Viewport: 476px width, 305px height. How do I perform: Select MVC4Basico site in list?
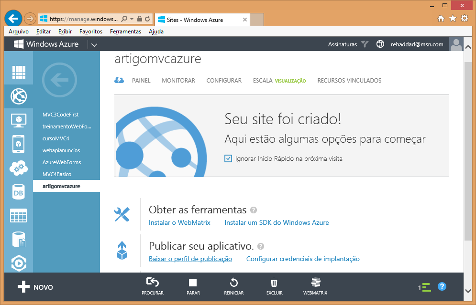point(66,174)
